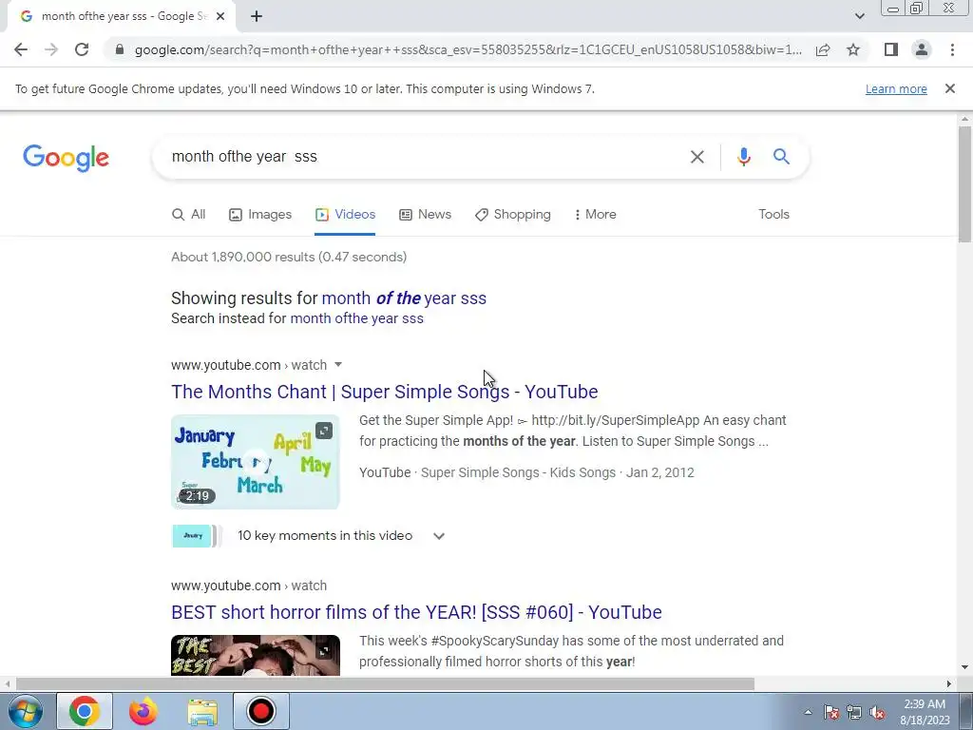Click 'YouTube · Super Simple Songs - Kids Songs' text
This screenshot has height=730, width=973.
(489, 472)
